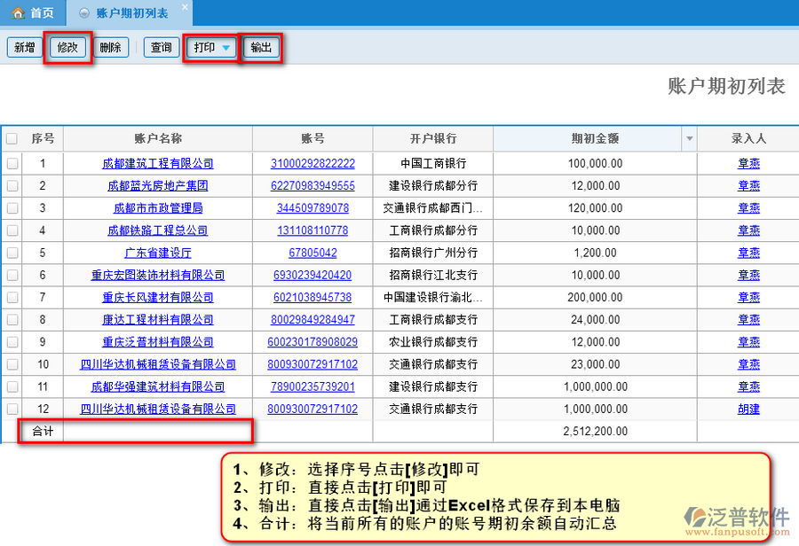Expand the 打印 dropdown arrow
This screenshot has height=546, width=799.
(226, 48)
